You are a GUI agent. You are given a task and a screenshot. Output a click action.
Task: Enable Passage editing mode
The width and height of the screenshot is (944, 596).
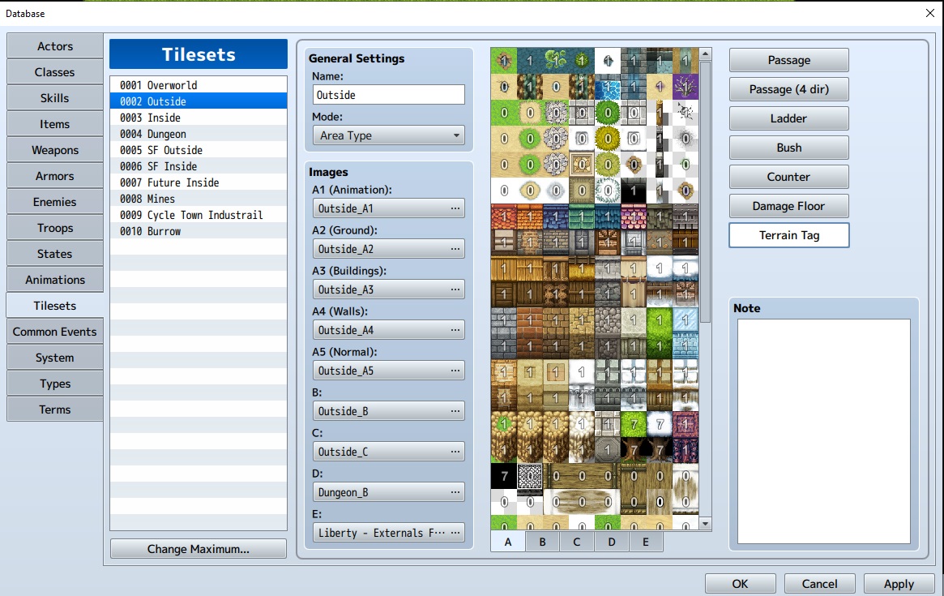[x=788, y=60]
